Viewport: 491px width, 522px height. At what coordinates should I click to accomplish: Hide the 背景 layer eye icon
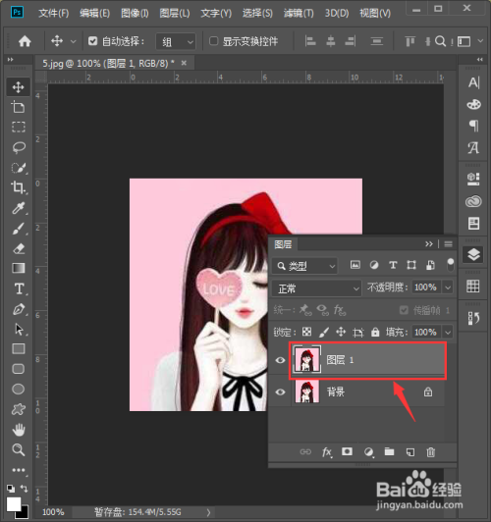pyautogui.click(x=280, y=392)
